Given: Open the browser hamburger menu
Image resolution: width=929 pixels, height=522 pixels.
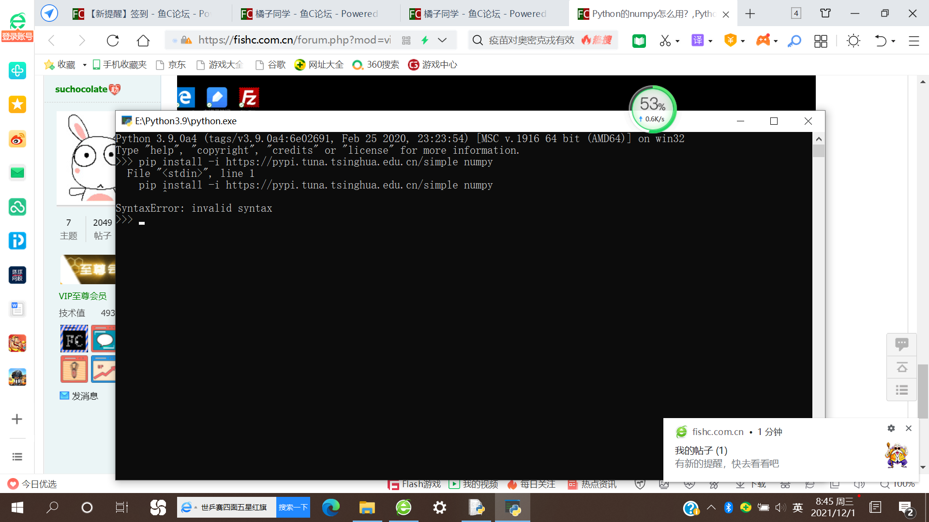Looking at the screenshot, I should (x=914, y=41).
